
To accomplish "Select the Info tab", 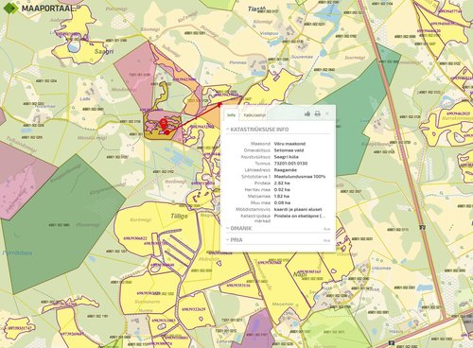I will point(232,115).
